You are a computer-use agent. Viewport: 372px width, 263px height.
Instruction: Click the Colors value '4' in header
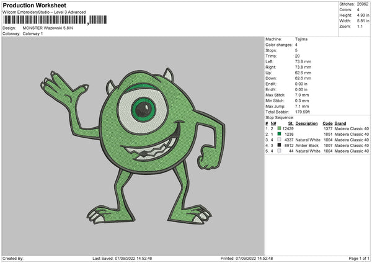click(358, 10)
